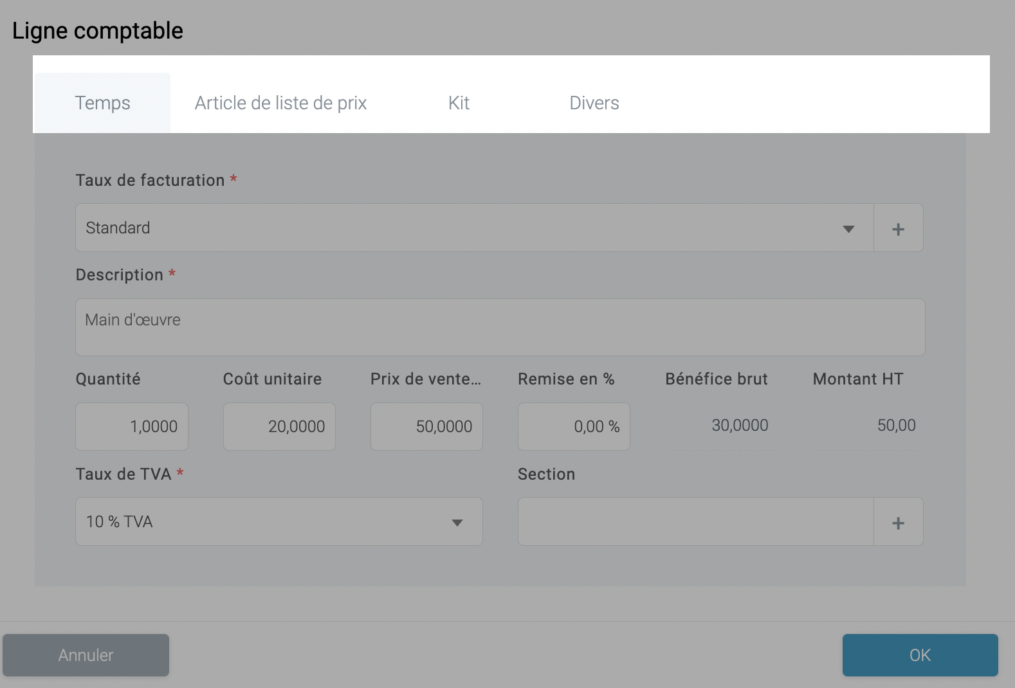Viewport: 1015px width, 688px height.
Task: Click the Montant HT value 50,00
Action: coord(896,426)
